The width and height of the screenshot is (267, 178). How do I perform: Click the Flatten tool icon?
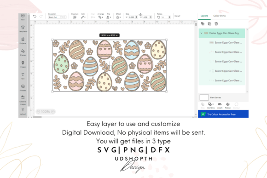click(228, 105)
